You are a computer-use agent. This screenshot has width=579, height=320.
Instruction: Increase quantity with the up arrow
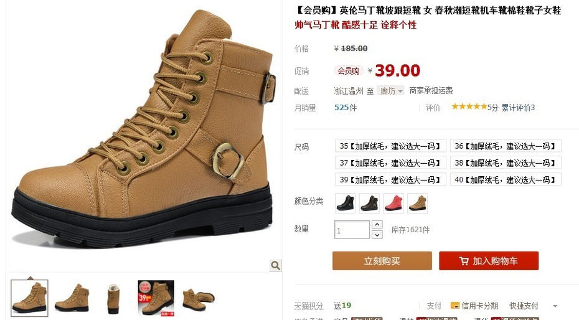pyautogui.click(x=377, y=224)
